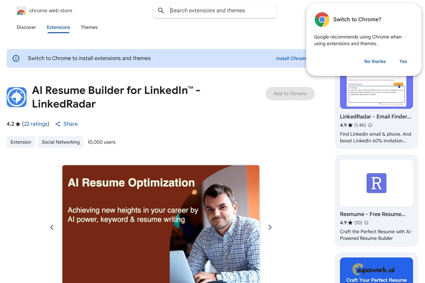Screen dimensions: 425x283
Task: Click the LinkedRadar extension logo icon
Action: [17, 97]
